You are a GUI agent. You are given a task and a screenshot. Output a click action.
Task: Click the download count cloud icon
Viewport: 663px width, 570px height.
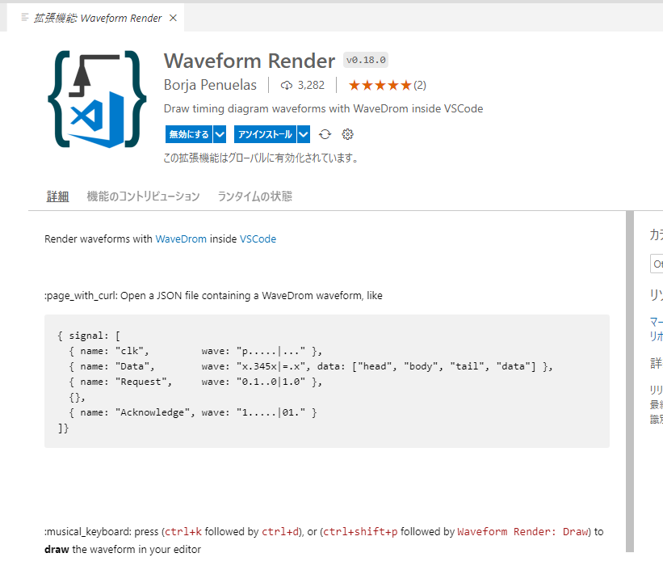[286, 85]
